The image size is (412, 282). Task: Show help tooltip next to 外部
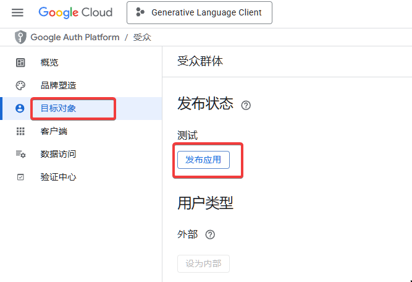pos(210,234)
